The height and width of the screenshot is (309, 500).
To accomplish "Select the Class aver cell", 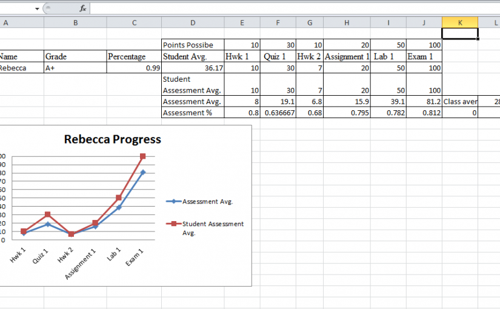I will pos(460,102).
